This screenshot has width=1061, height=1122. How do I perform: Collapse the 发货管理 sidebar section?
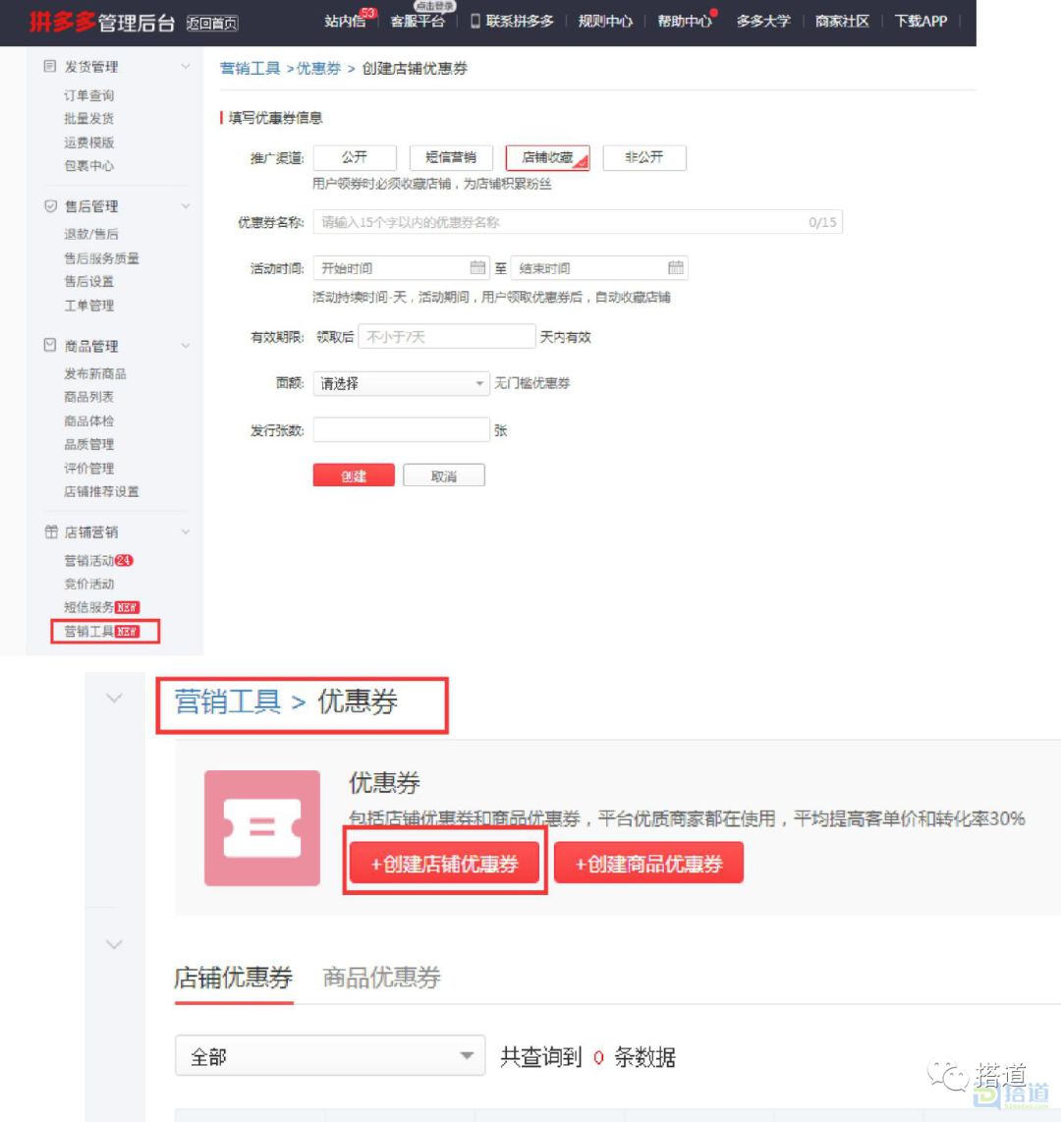pos(186,67)
